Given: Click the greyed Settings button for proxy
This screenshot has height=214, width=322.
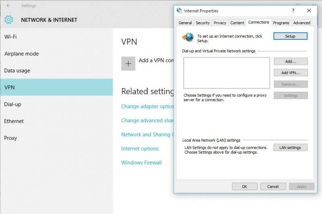Looking at the screenshot, I should click(x=291, y=95).
